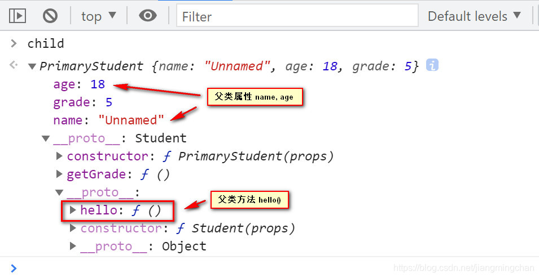
Task: Toggle the console sidebar panel icon
Action: click(17, 16)
